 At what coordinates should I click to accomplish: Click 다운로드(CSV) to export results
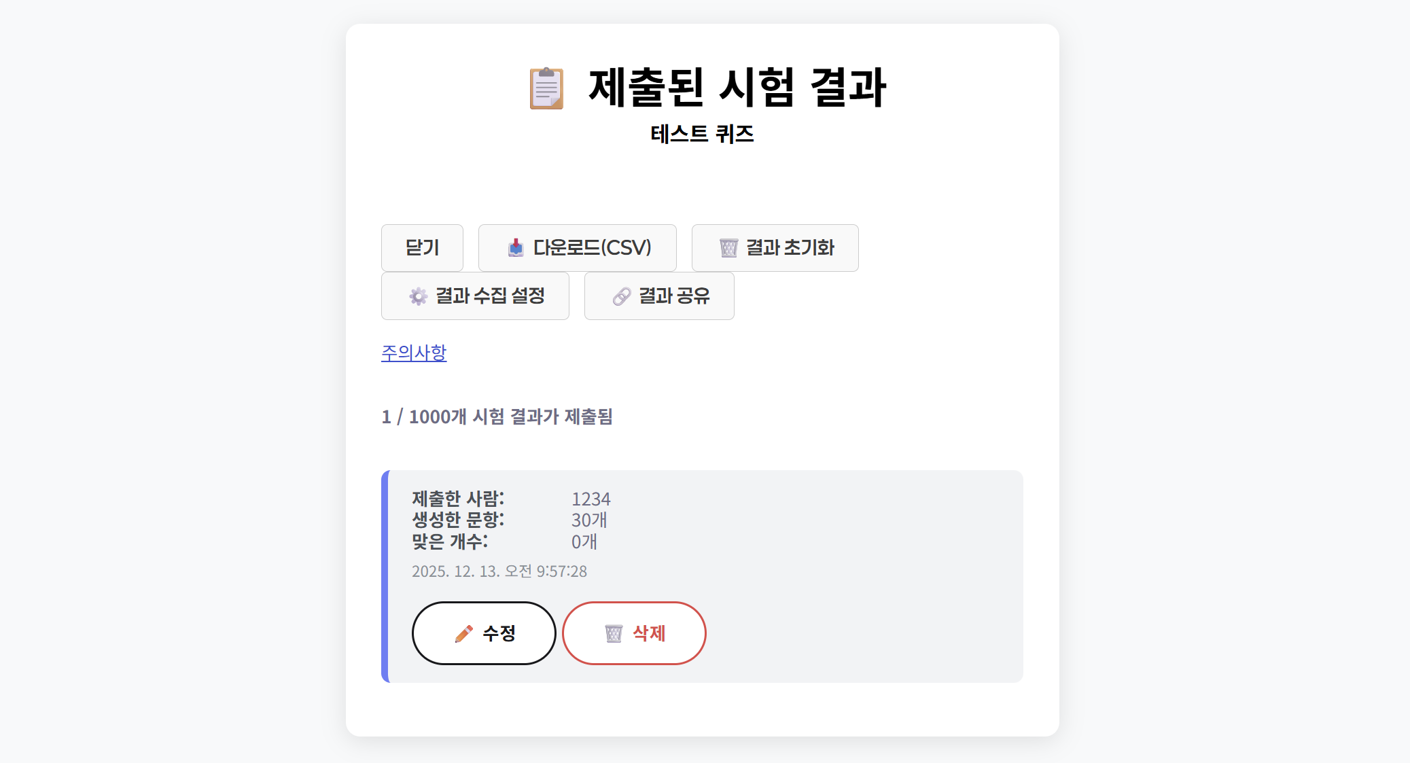(x=578, y=248)
